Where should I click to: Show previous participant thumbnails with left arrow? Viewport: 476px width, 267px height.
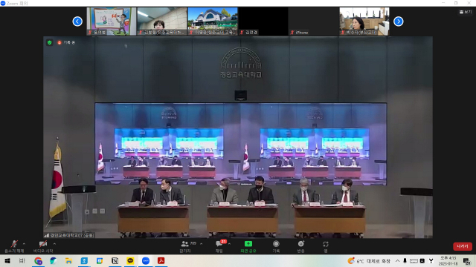pos(77,22)
